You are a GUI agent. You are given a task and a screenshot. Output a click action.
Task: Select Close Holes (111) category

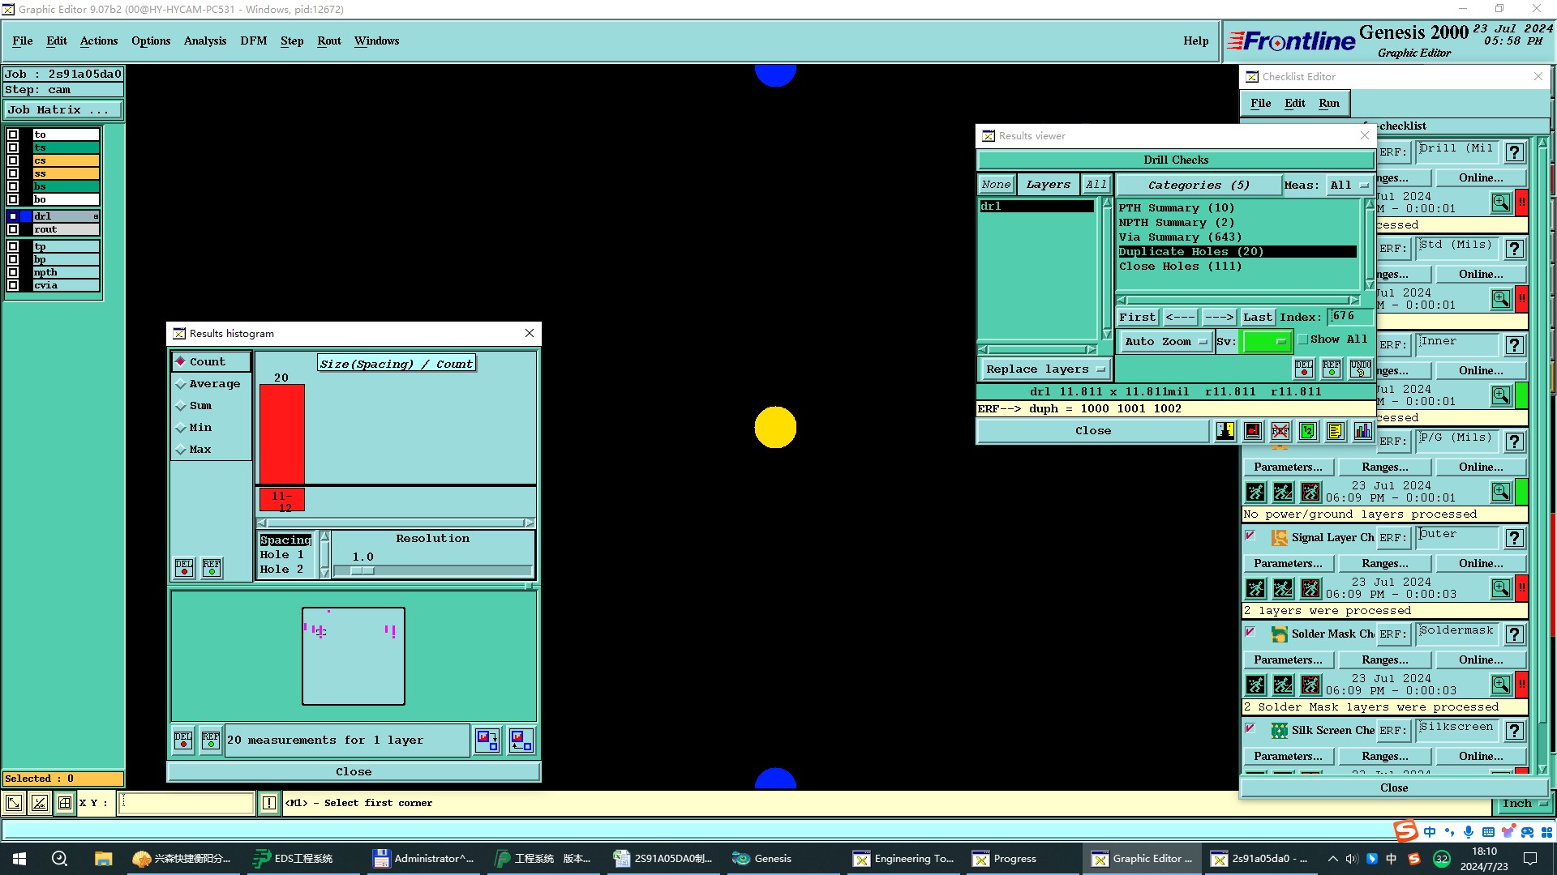(x=1180, y=267)
